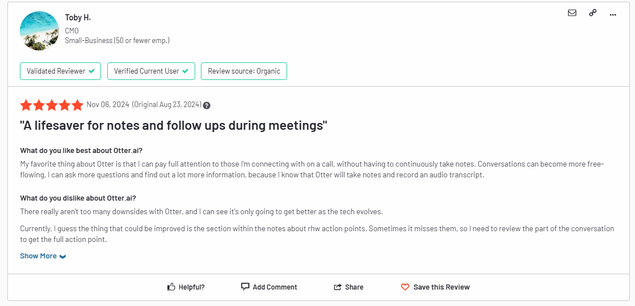Click the thumbs-up Helpful icon
The height and width of the screenshot is (306, 635).
tap(171, 287)
